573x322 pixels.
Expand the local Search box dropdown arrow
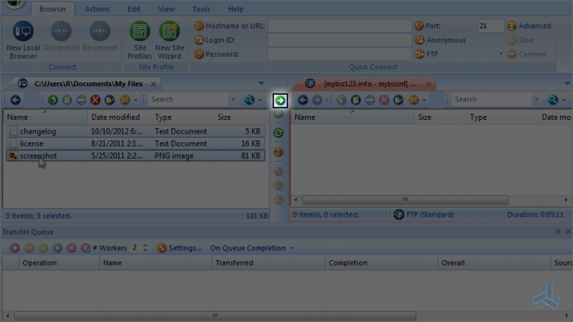[x=233, y=99]
